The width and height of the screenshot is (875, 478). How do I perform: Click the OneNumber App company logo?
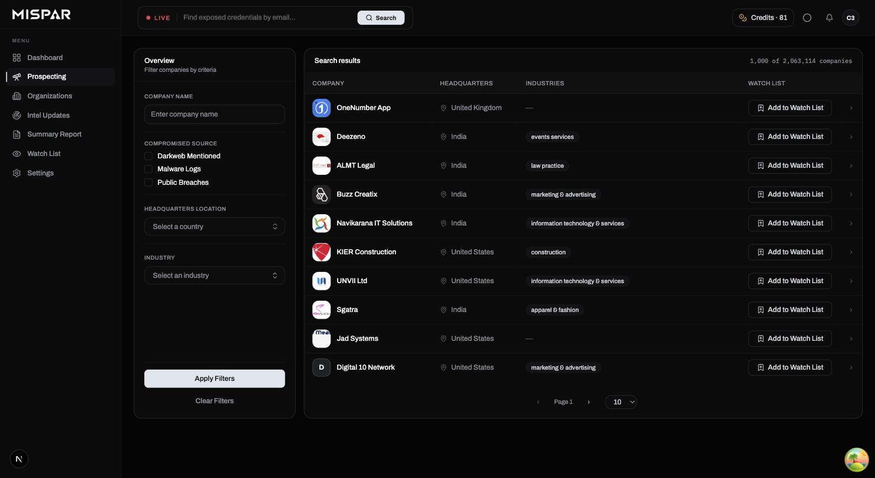(x=321, y=108)
